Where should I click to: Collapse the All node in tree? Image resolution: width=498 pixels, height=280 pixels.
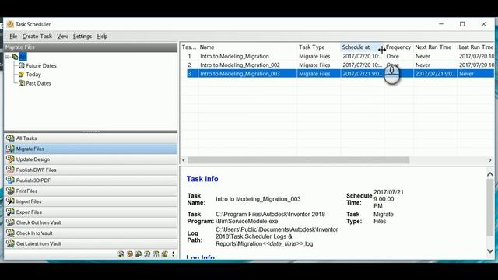(x=8, y=57)
